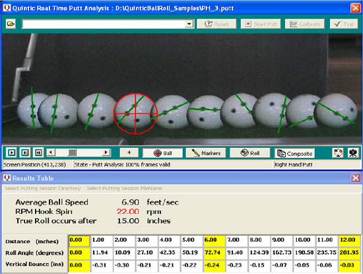
Task: Toggle the Ball overlay button
Action: [x=162, y=153]
